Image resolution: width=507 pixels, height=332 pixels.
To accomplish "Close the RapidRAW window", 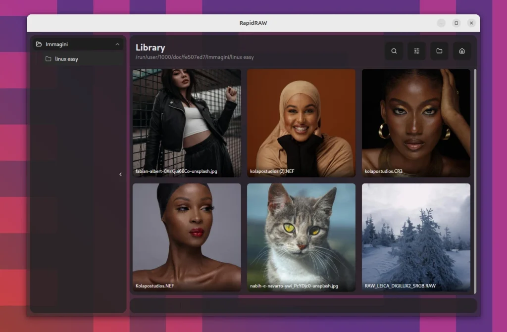I will (x=471, y=23).
